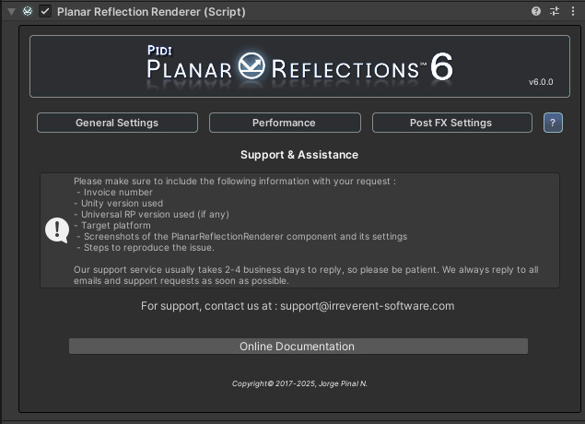Click the support@irreverent-software.com email address
Image resolution: width=585 pixels, height=424 pixels.
[x=367, y=306]
